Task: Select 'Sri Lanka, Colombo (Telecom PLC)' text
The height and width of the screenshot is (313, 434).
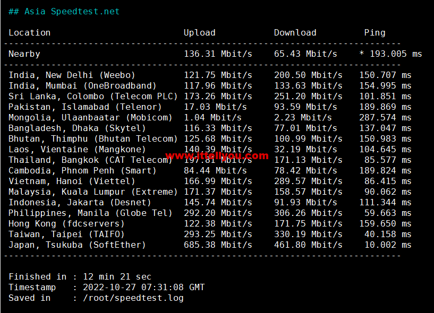Action: tap(93, 97)
